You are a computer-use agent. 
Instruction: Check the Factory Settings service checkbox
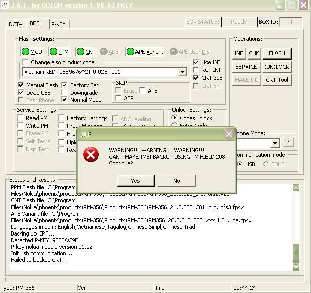click(61, 118)
